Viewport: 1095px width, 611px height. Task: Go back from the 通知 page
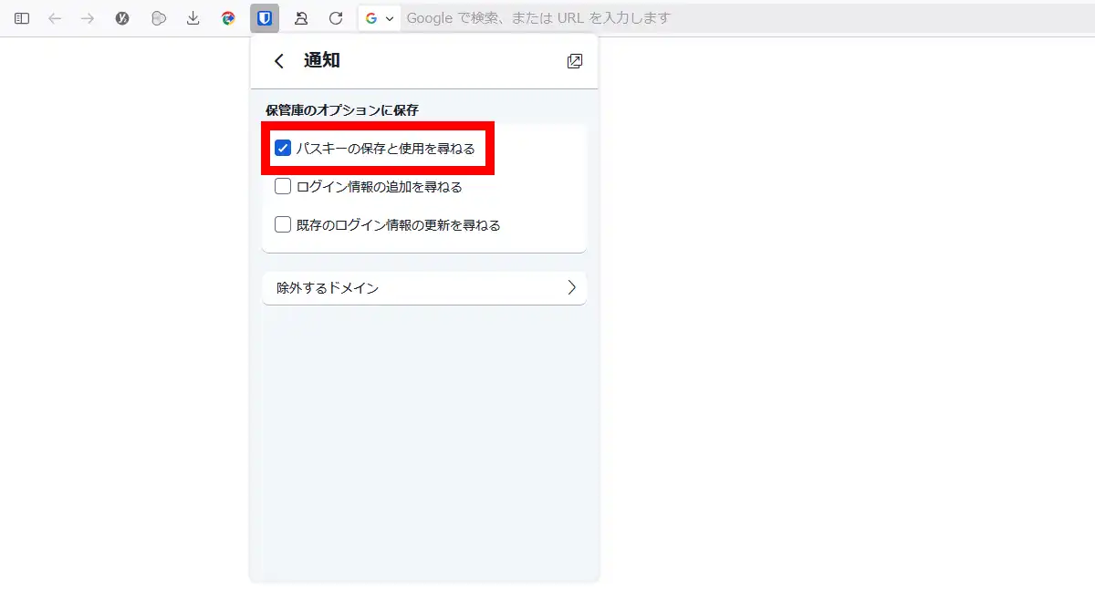pos(279,61)
